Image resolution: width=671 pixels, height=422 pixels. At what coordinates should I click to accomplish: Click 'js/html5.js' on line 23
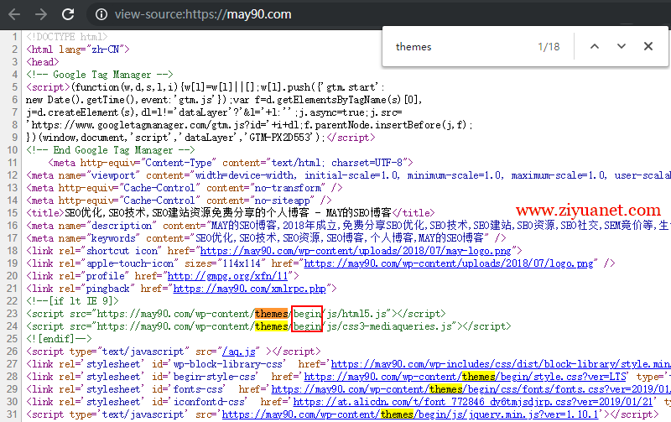tap(356, 314)
